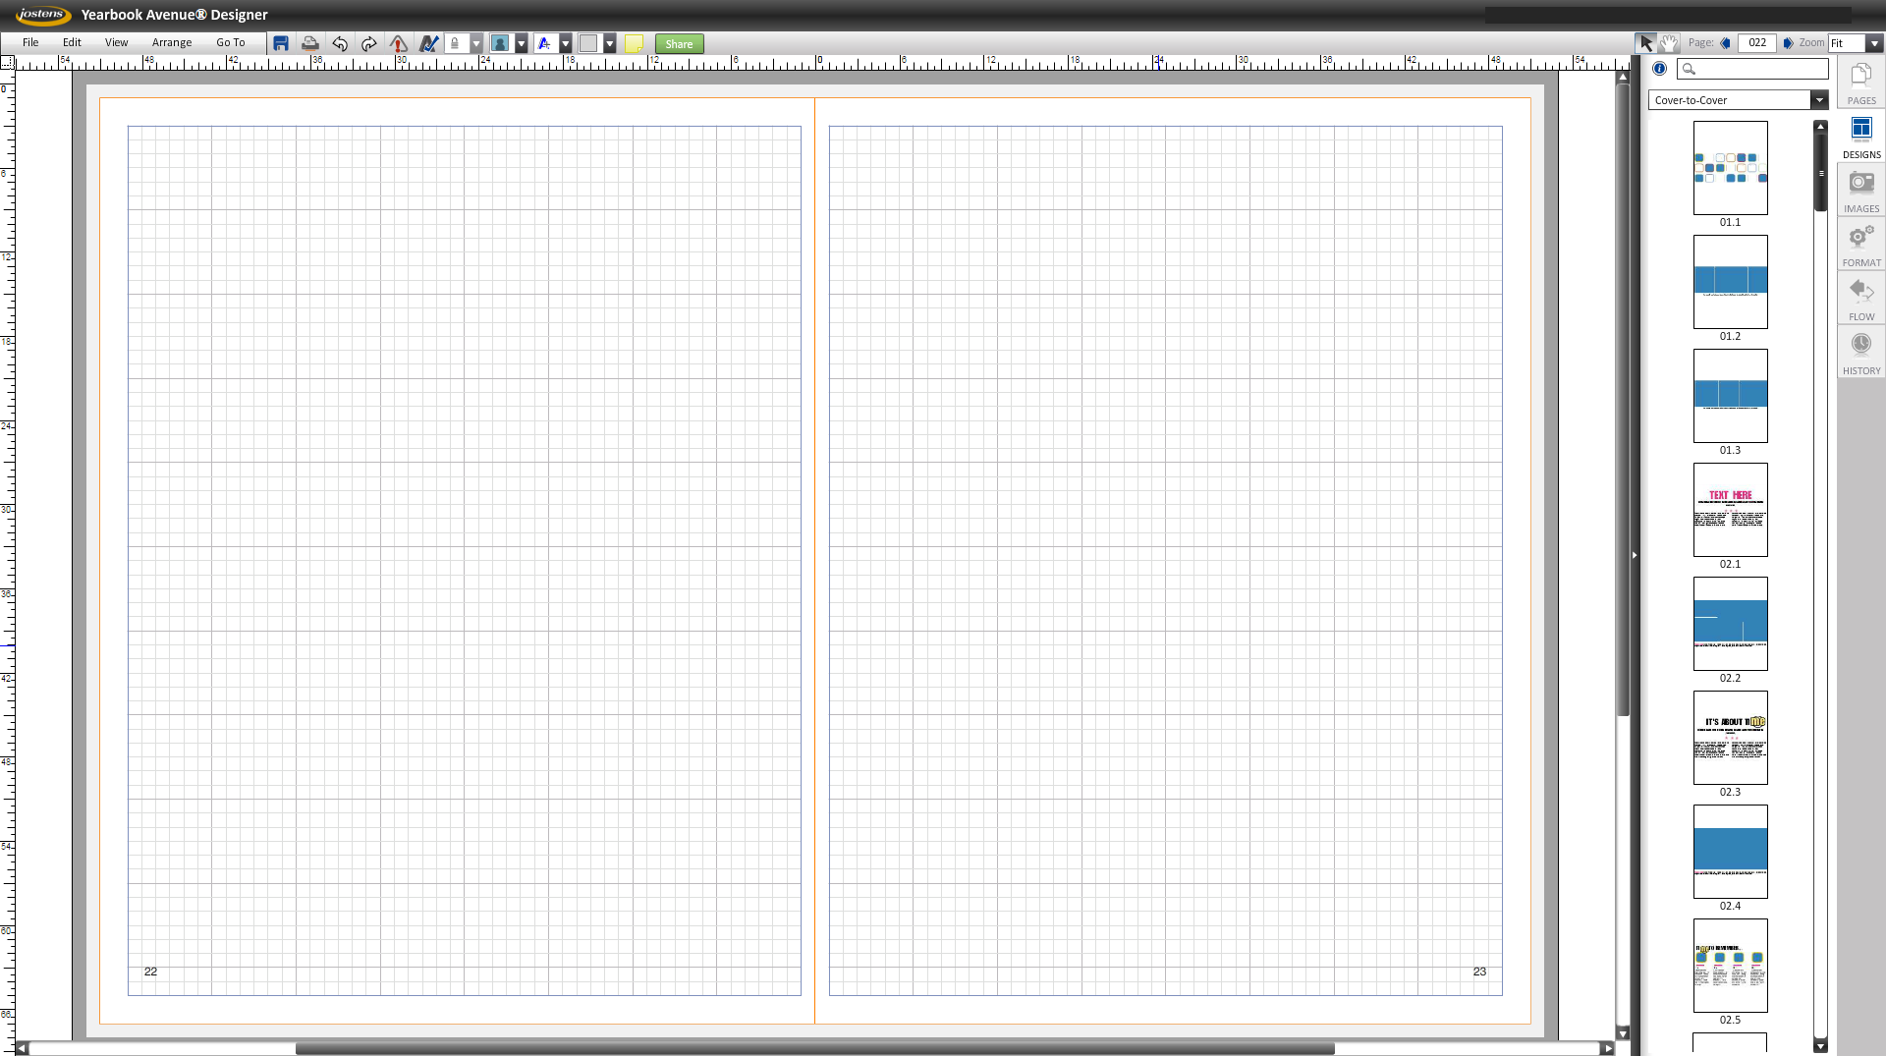Click the spell check icon
The height and width of the screenshot is (1056, 1886).
click(x=428, y=43)
